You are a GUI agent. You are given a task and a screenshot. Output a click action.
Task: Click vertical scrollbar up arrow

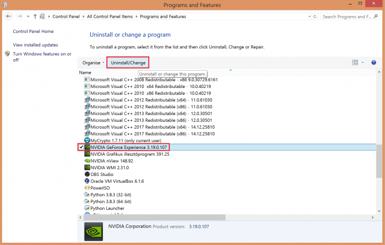(x=379, y=72)
